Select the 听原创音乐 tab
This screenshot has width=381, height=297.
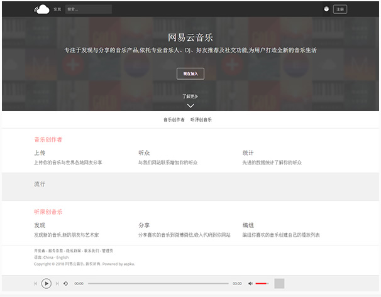tap(201, 120)
